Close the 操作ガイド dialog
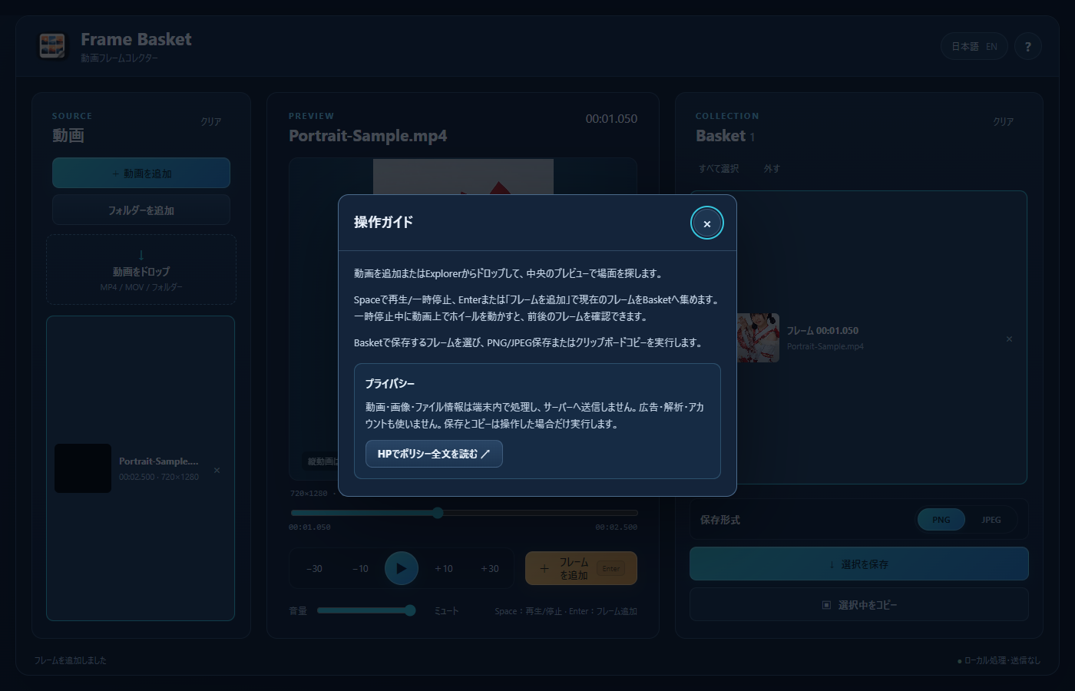 pyautogui.click(x=706, y=223)
